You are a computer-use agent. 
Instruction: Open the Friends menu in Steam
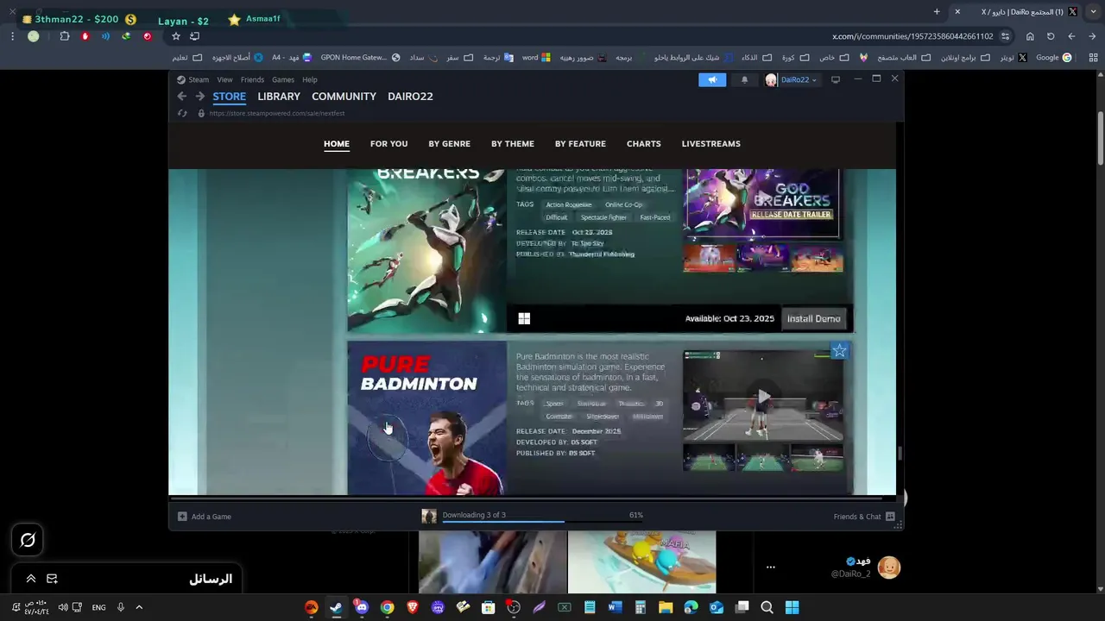(x=252, y=79)
